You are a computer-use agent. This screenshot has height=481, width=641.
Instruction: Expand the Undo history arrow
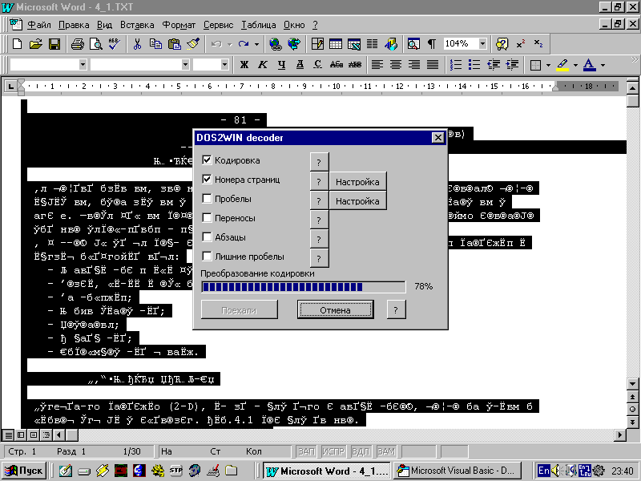230,44
